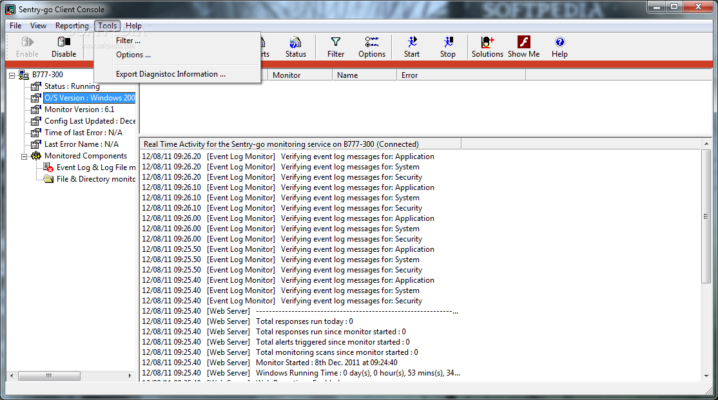Click the File & Directory folder icon
The image size is (718, 400).
point(48,179)
